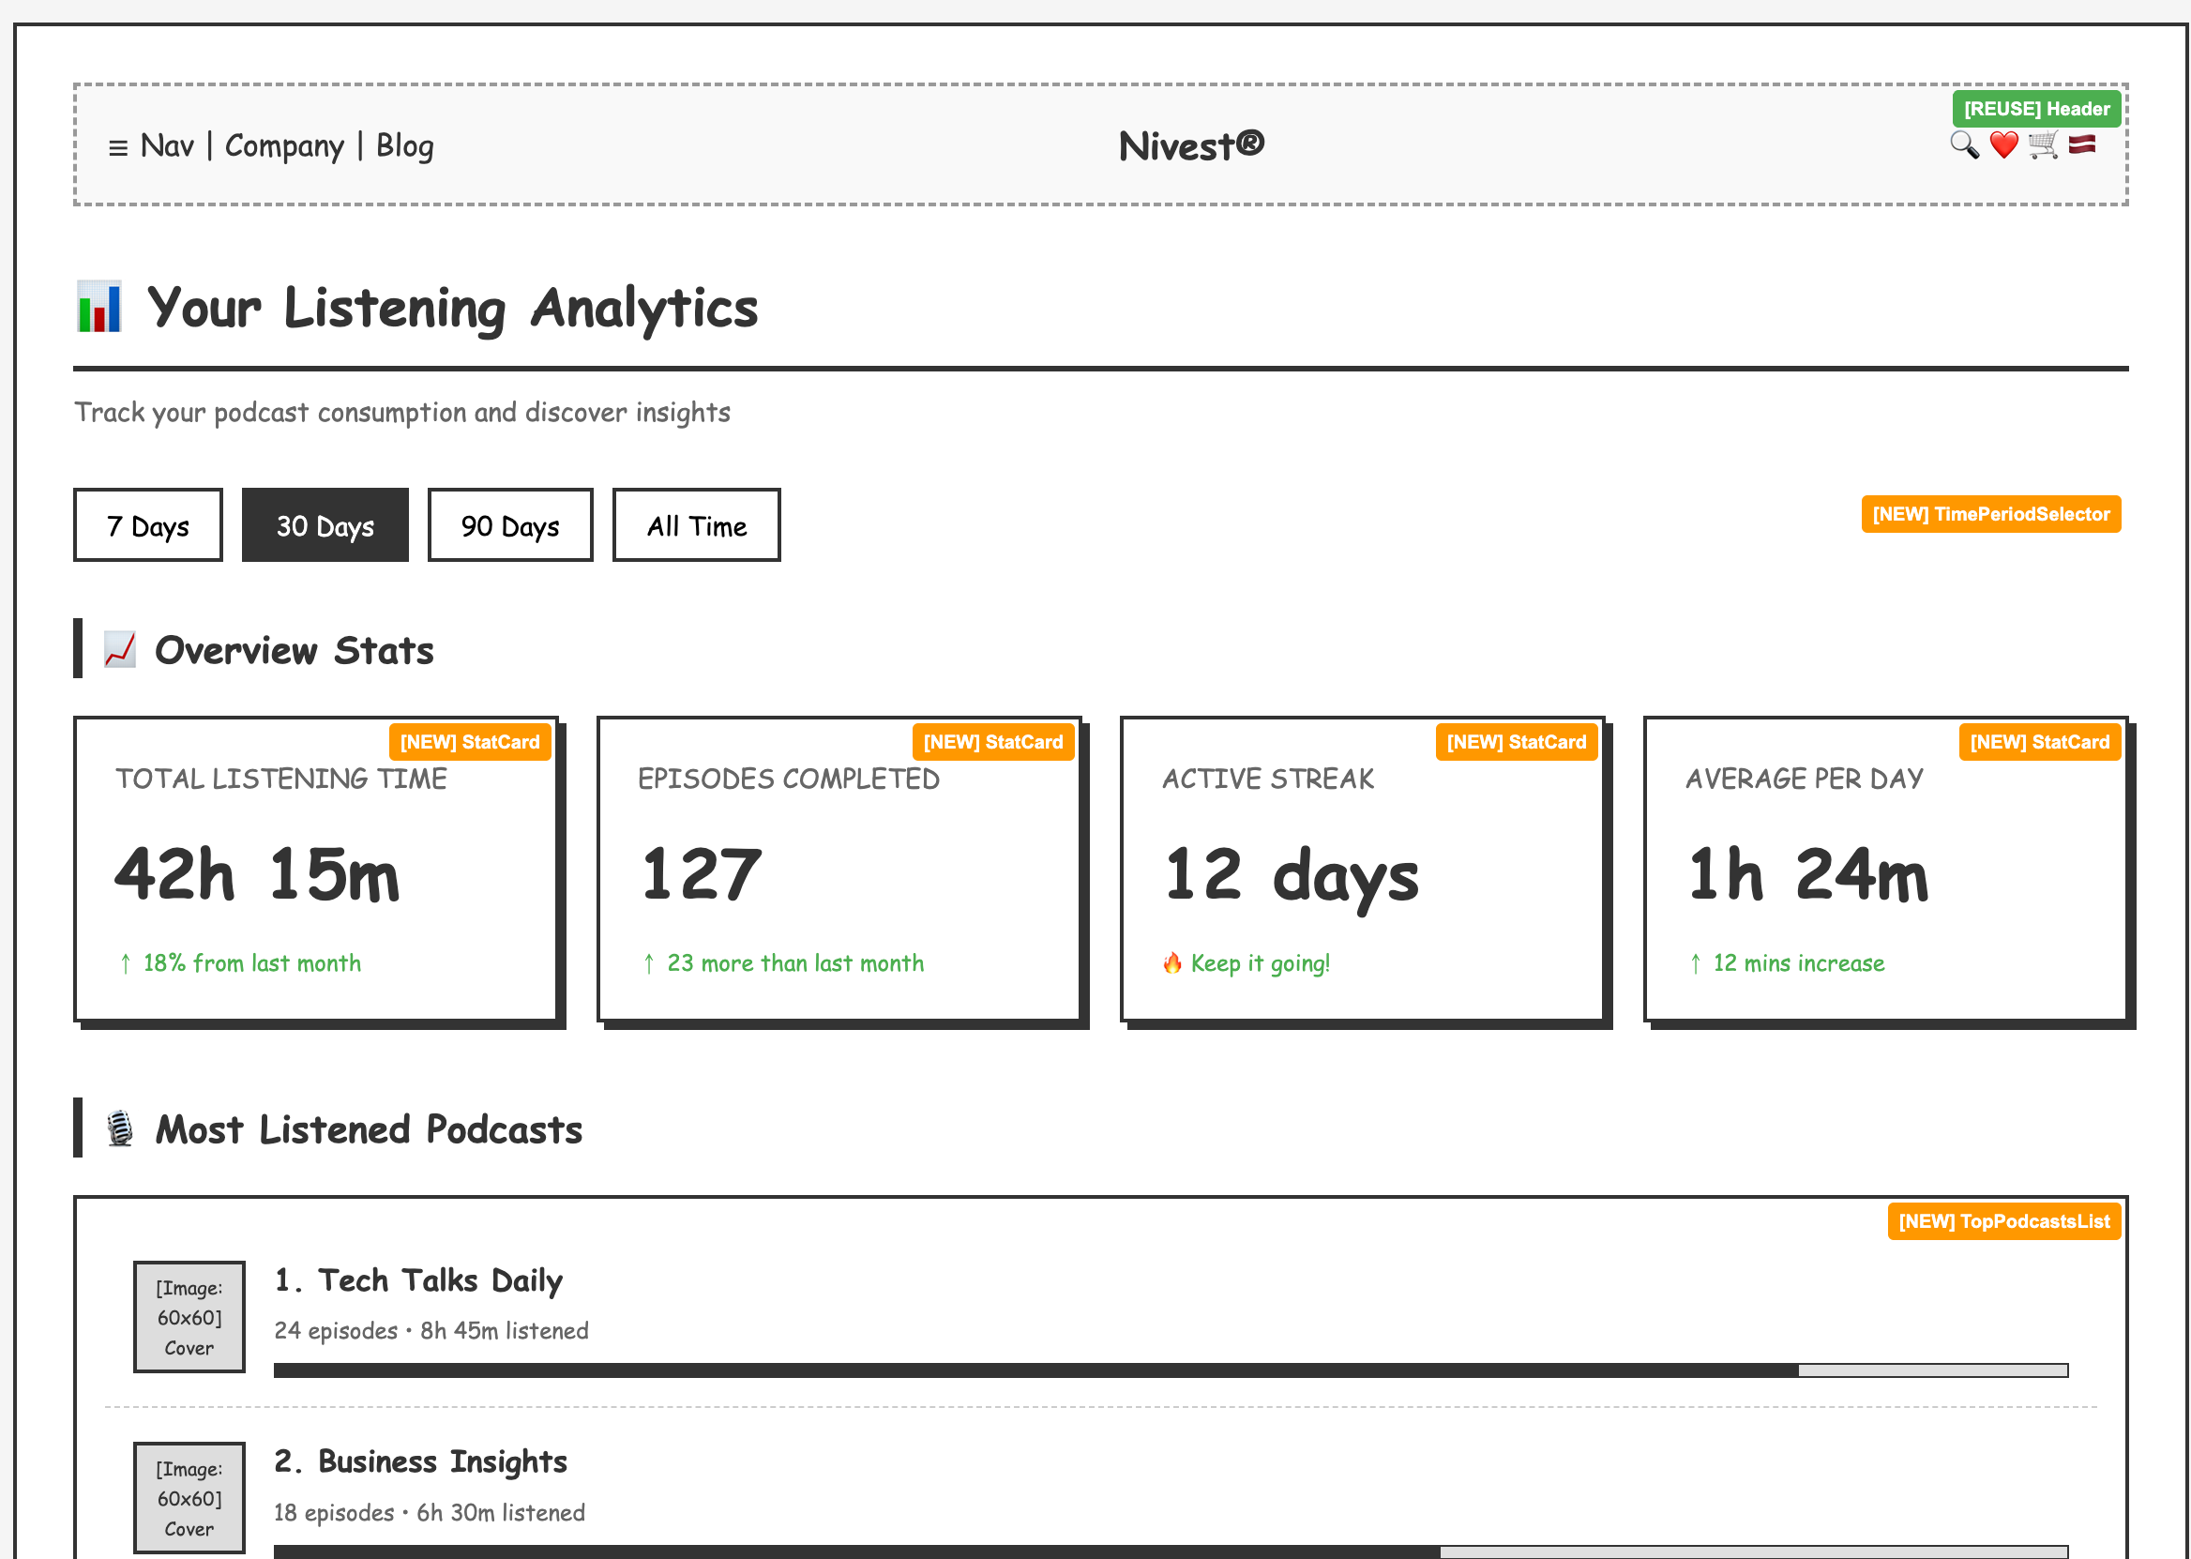Click the bar chart analytics icon
2191x1559 pixels.
click(99, 307)
